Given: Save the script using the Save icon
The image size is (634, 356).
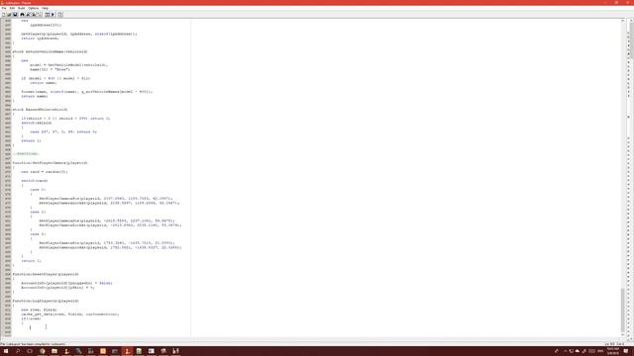Looking at the screenshot, I should 15,15.
